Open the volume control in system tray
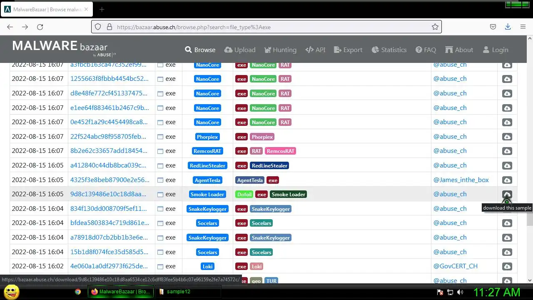 460,292
